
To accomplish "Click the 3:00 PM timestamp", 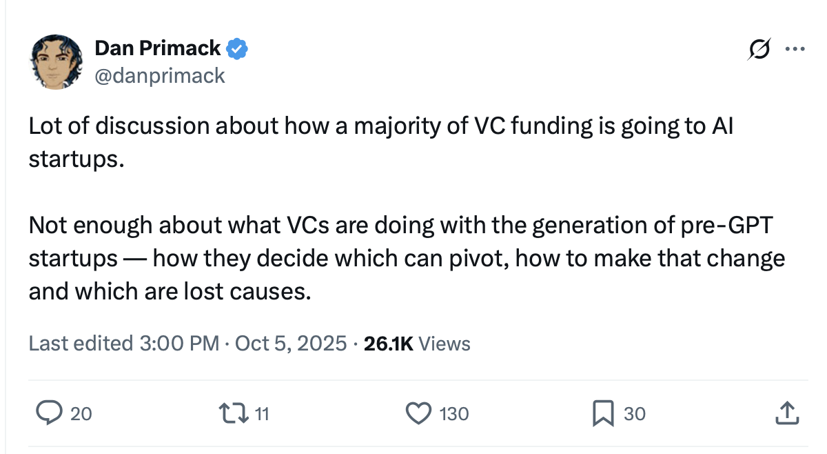I will (x=178, y=343).
